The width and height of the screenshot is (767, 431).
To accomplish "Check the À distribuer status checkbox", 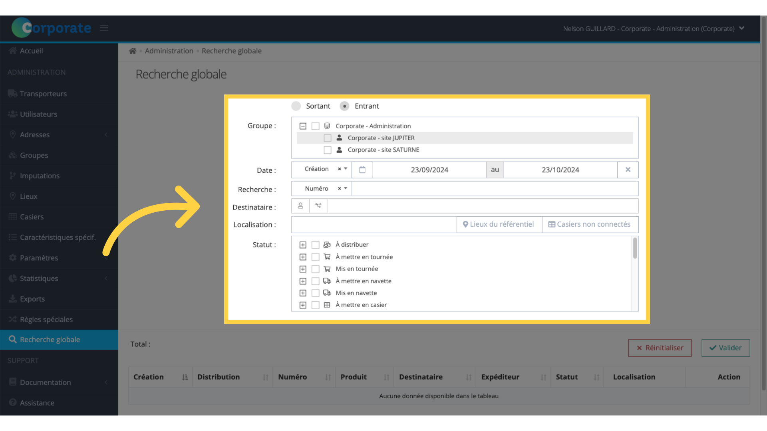I will [315, 245].
